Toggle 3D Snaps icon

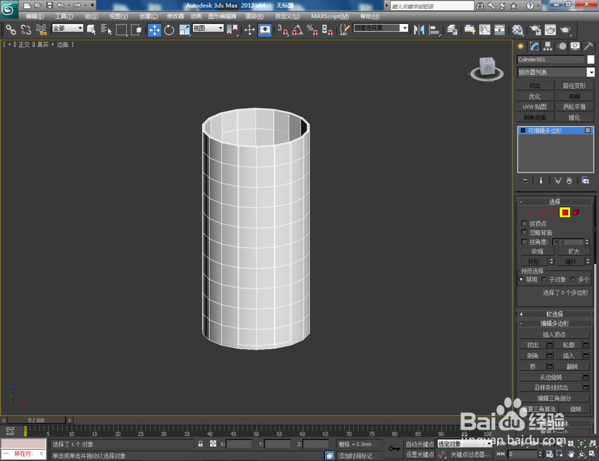282,29
